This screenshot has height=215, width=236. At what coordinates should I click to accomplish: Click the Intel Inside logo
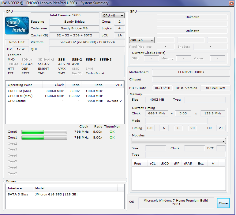point(17,25)
